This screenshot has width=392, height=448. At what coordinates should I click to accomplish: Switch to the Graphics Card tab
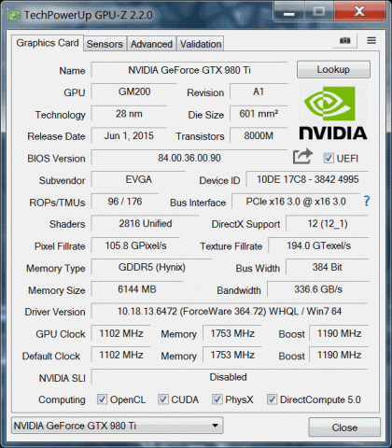pyautogui.click(x=48, y=43)
